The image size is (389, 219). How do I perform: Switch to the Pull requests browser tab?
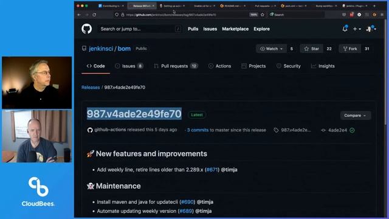(x=264, y=5)
